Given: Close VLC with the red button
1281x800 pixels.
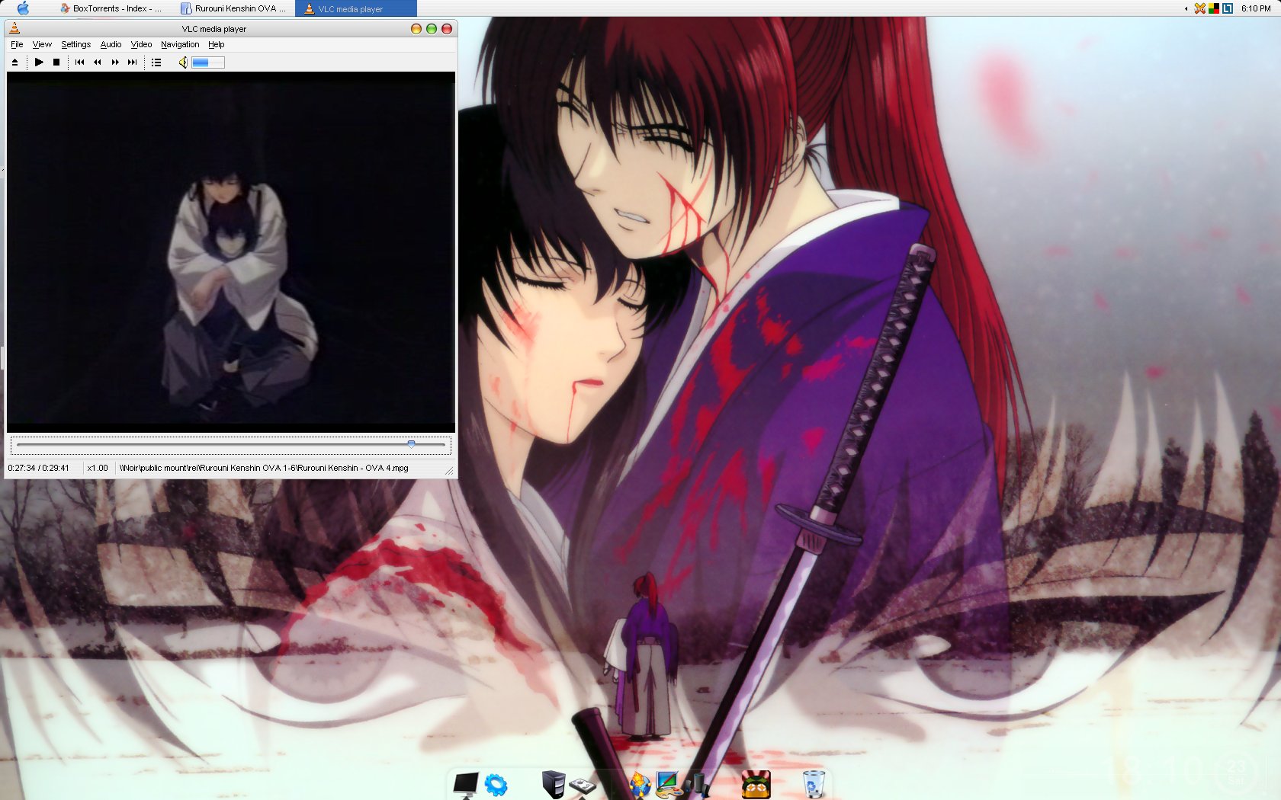Looking at the screenshot, I should tap(447, 29).
